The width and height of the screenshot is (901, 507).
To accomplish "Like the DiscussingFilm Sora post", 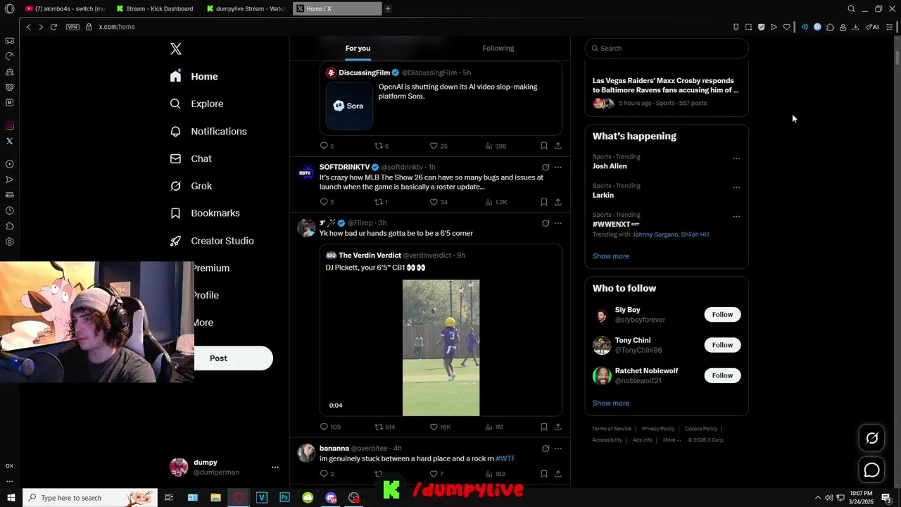I will click(x=439, y=146).
